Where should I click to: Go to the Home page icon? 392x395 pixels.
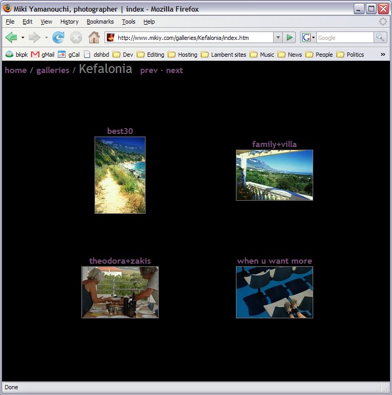click(94, 37)
